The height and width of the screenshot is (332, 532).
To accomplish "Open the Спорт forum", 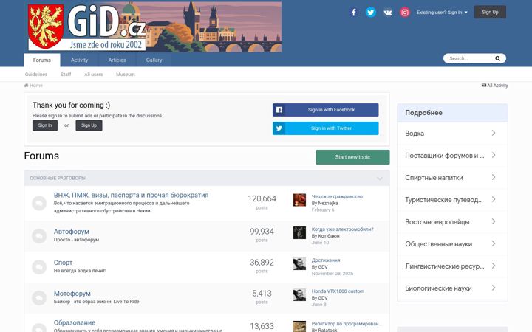I will coord(63,263).
